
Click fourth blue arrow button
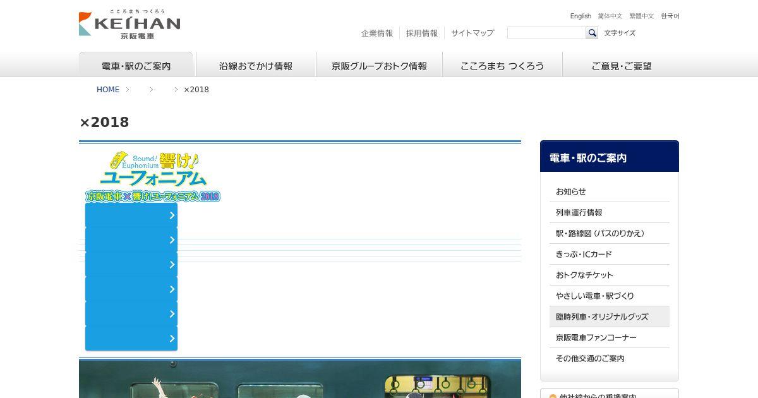coord(131,289)
